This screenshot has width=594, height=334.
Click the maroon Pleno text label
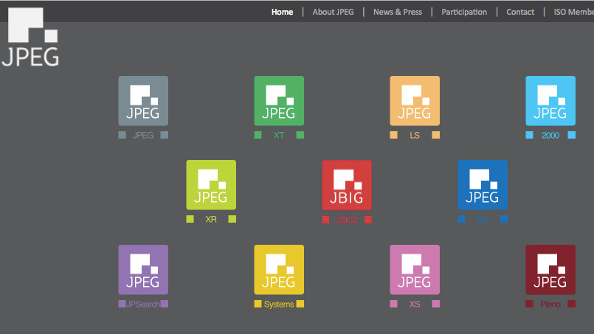click(550, 304)
